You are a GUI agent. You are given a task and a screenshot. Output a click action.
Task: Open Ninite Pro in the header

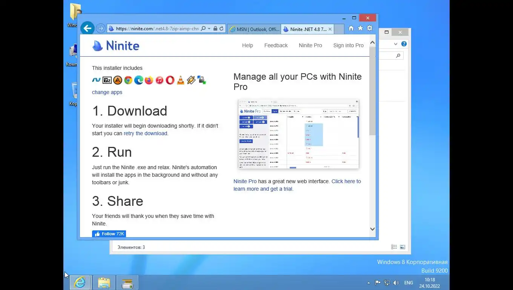pos(310,45)
